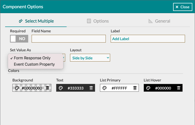Open the Background color palette icon
This screenshot has height=125, width=195.
(x=17, y=88)
